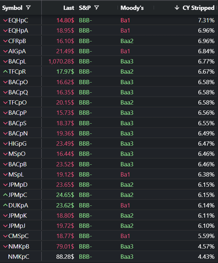This screenshot has height=263, width=218.
Task: Click the HIGpG last price 23.49$
Action: [65, 144]
